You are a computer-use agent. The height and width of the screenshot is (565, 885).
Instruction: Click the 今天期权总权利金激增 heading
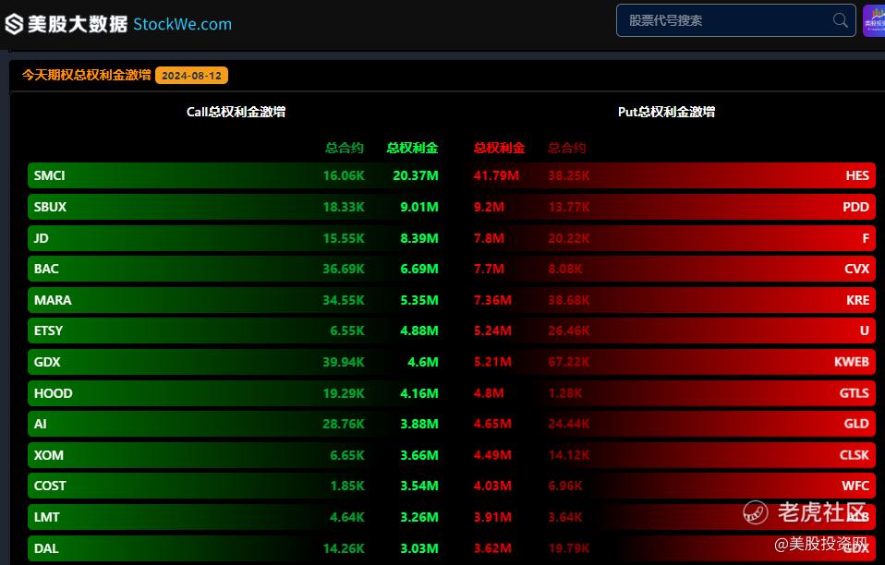pos(86,75)
